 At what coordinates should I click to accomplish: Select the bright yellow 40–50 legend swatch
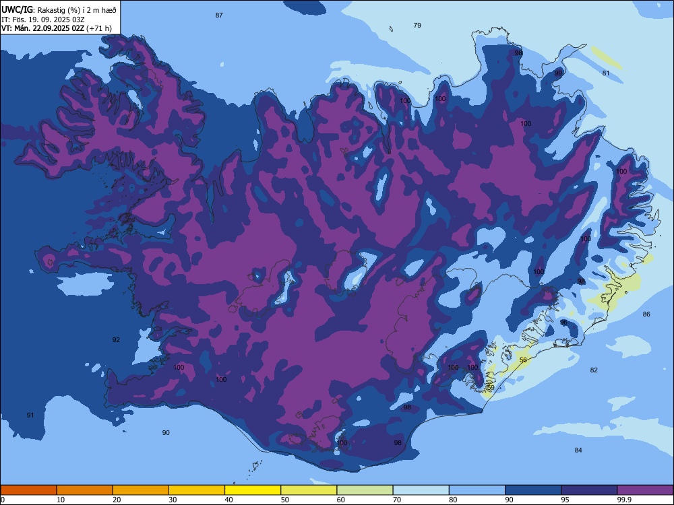(253, 490)
